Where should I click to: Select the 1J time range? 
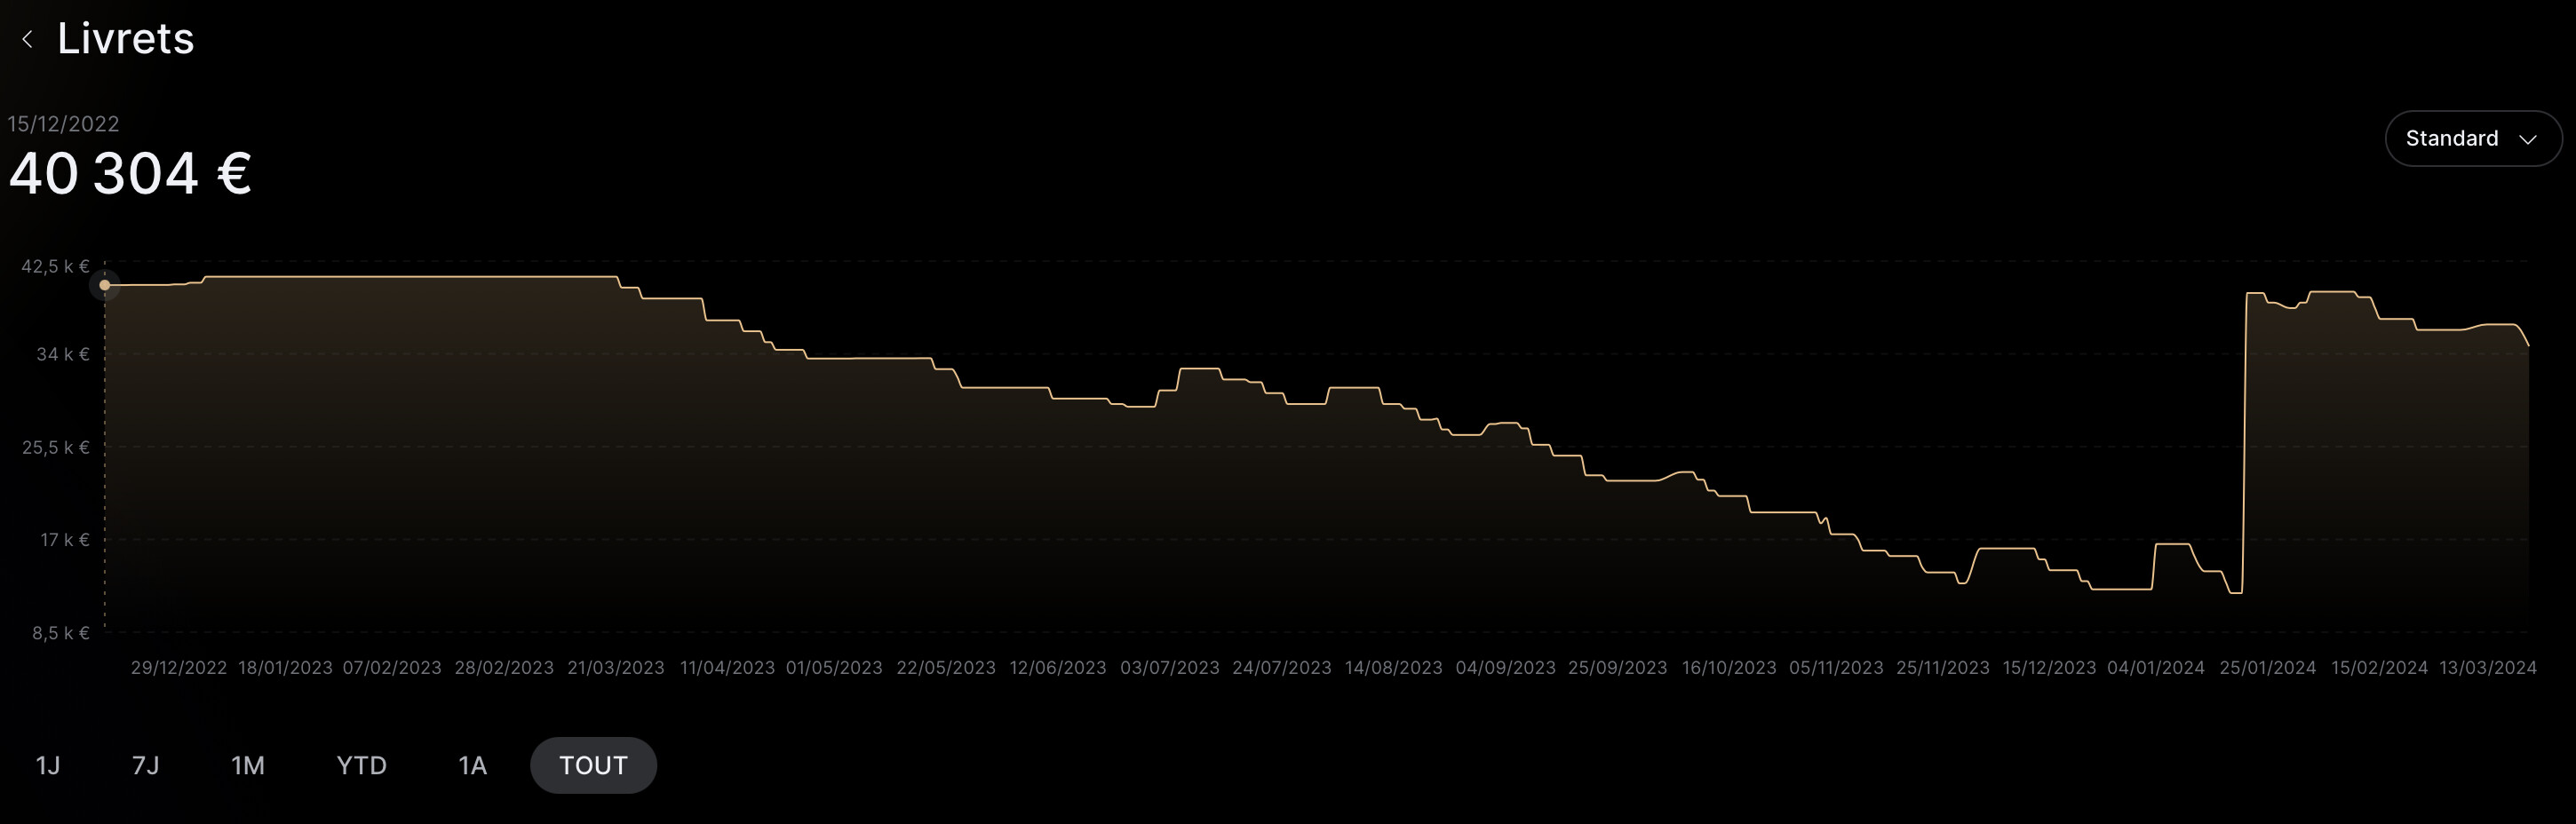coord(48,765)
